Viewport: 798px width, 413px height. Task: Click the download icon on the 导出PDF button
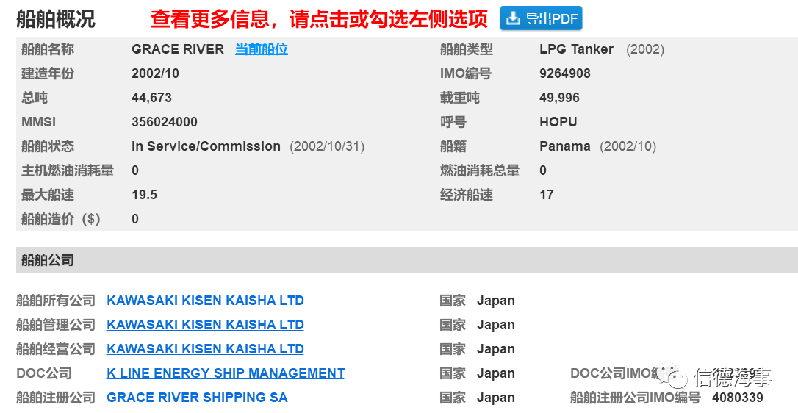tap(512, 18)
